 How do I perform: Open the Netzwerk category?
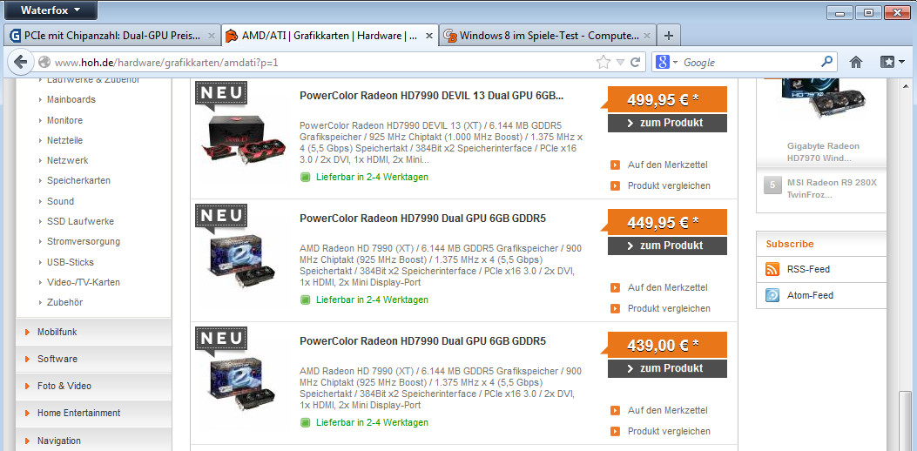pyautogui.click(x=67, y=160)
